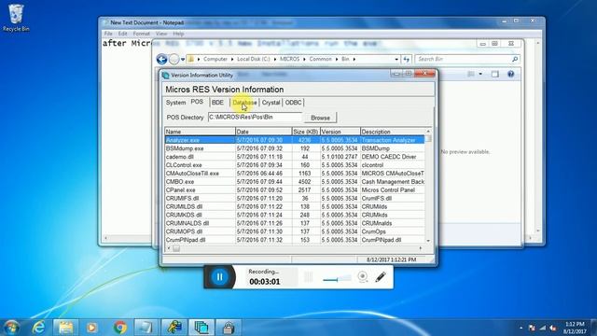This screenshot has height=336, width=597.
Task: Expand the address bar history dropdown
Action: (396, 60)
